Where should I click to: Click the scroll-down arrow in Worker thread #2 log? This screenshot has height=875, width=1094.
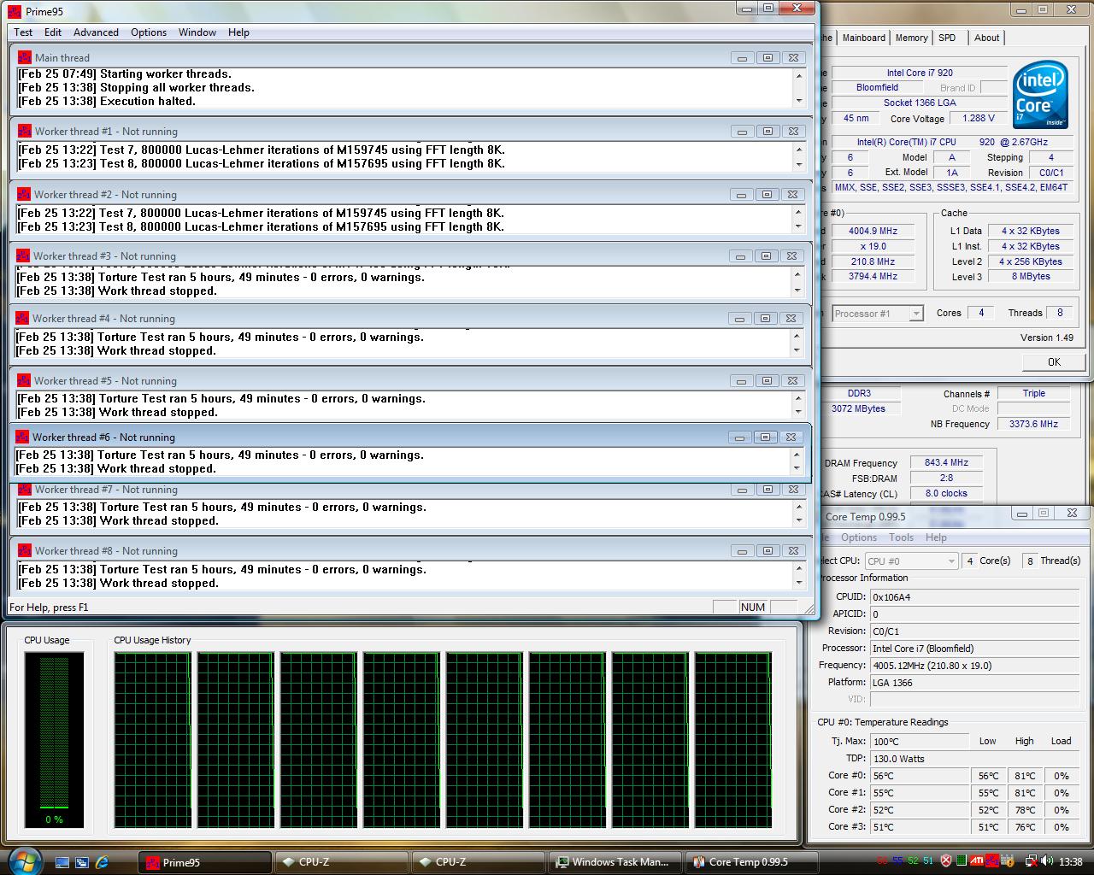[799, 226]
